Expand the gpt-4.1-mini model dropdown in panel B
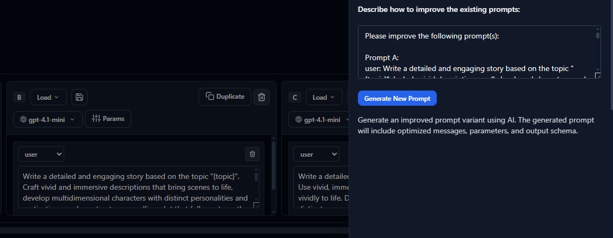 click(48, 119)
